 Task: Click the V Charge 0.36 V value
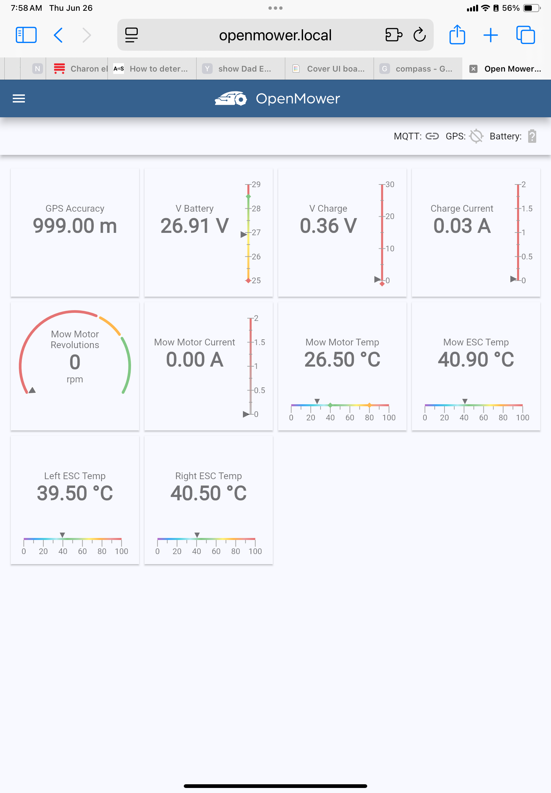pos(328,226)
